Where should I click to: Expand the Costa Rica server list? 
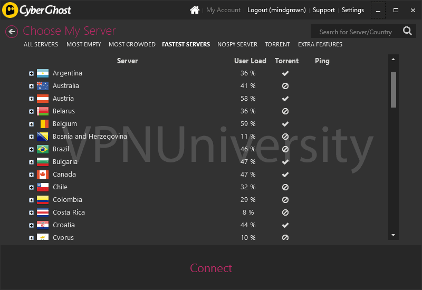31,212
